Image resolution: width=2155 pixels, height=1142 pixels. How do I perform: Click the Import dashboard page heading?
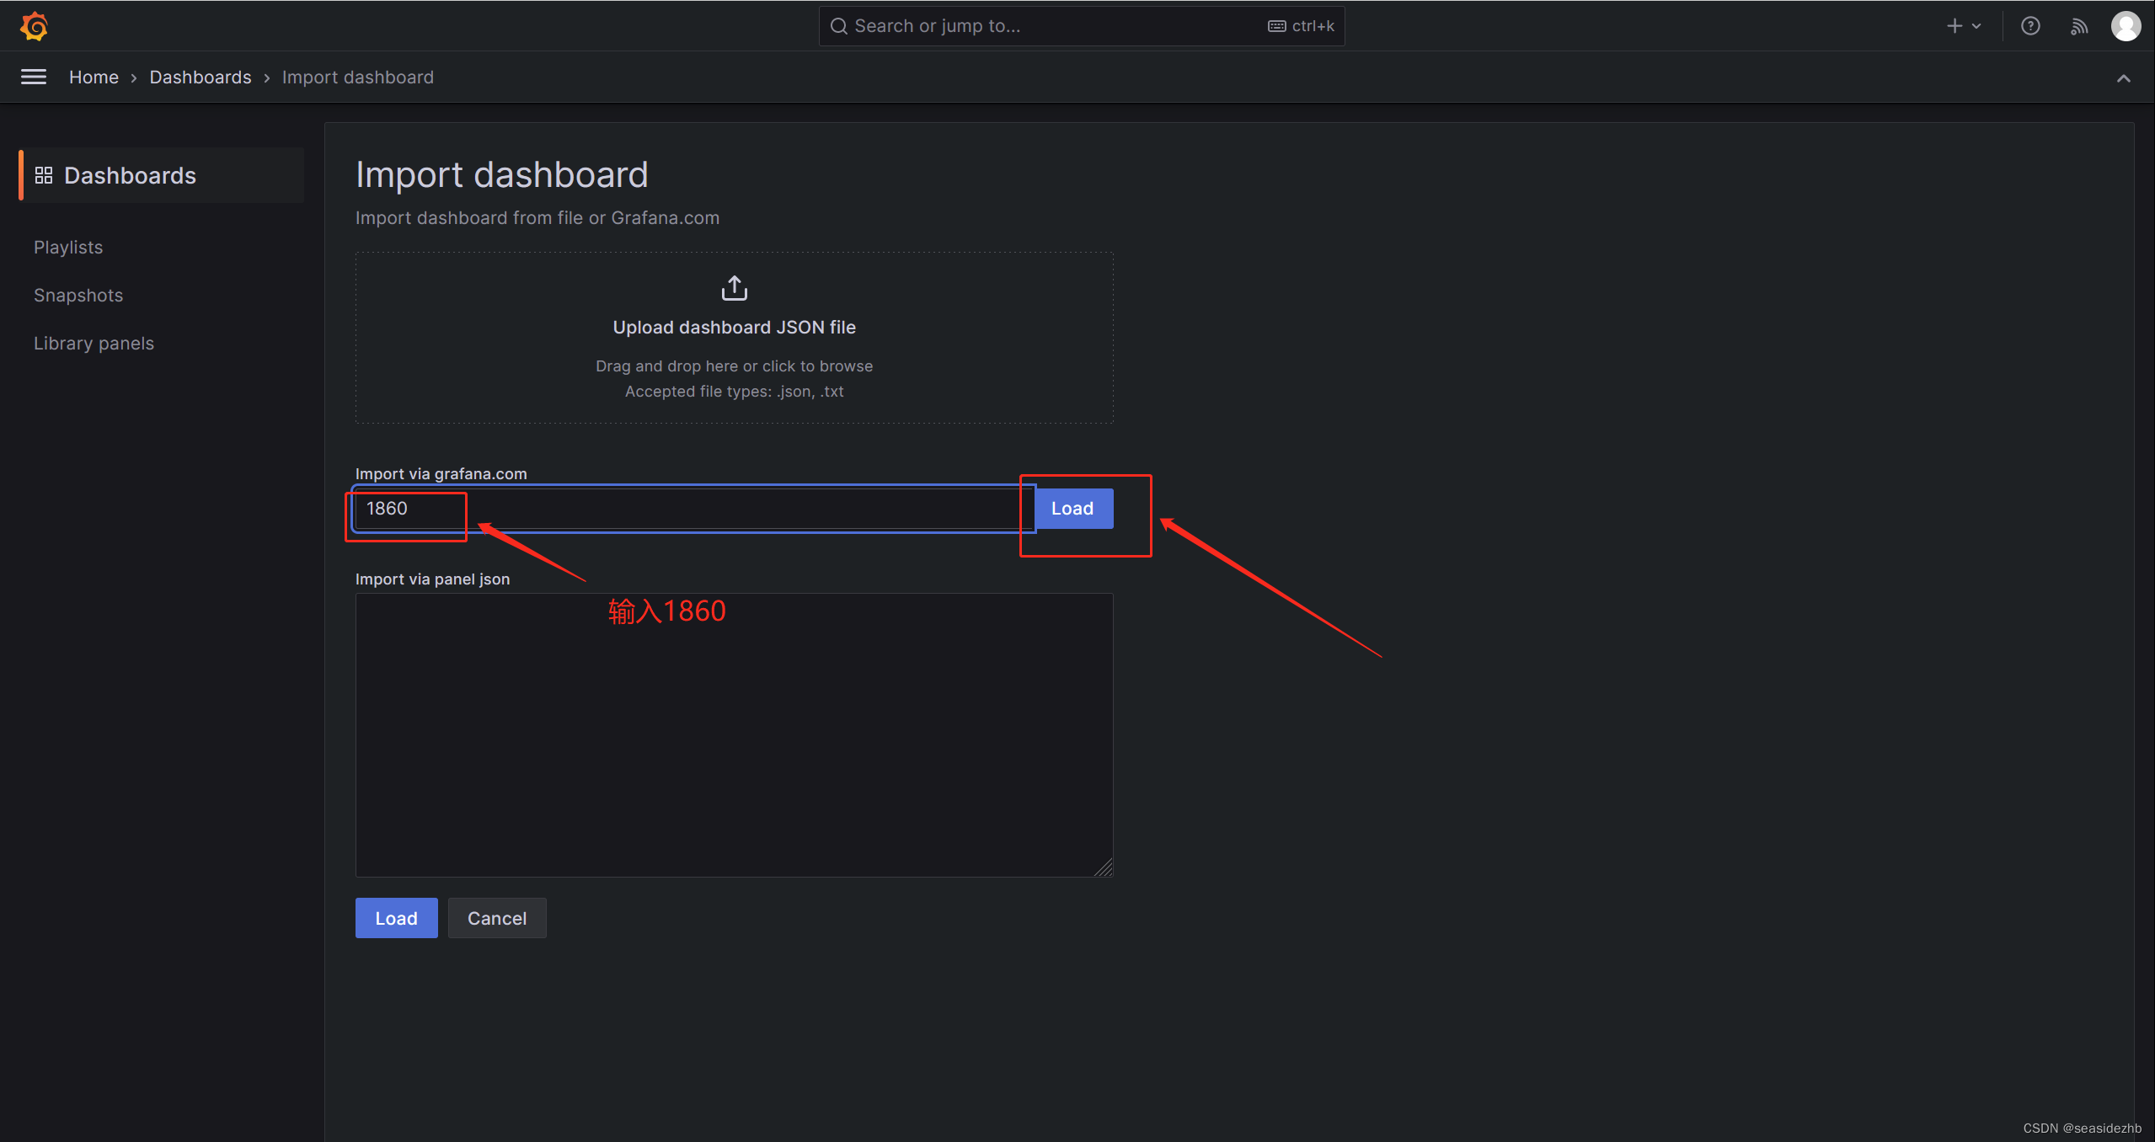(502, 175)
